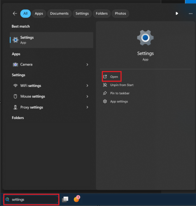Click the open-external icon beside Open

(x=105, y=76)
